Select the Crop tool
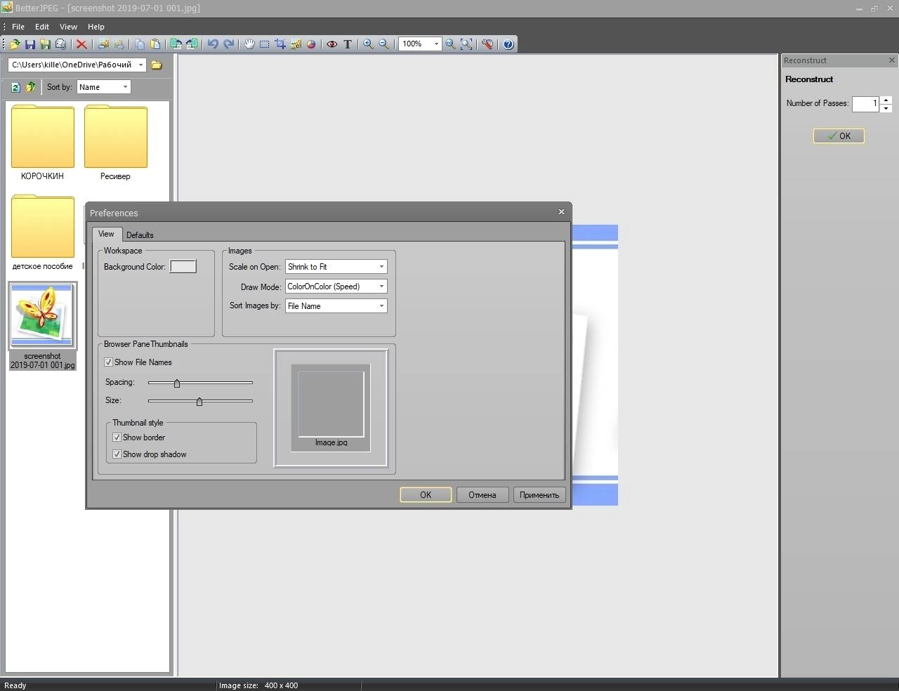899x691 pixels. (x=280, y=44)
